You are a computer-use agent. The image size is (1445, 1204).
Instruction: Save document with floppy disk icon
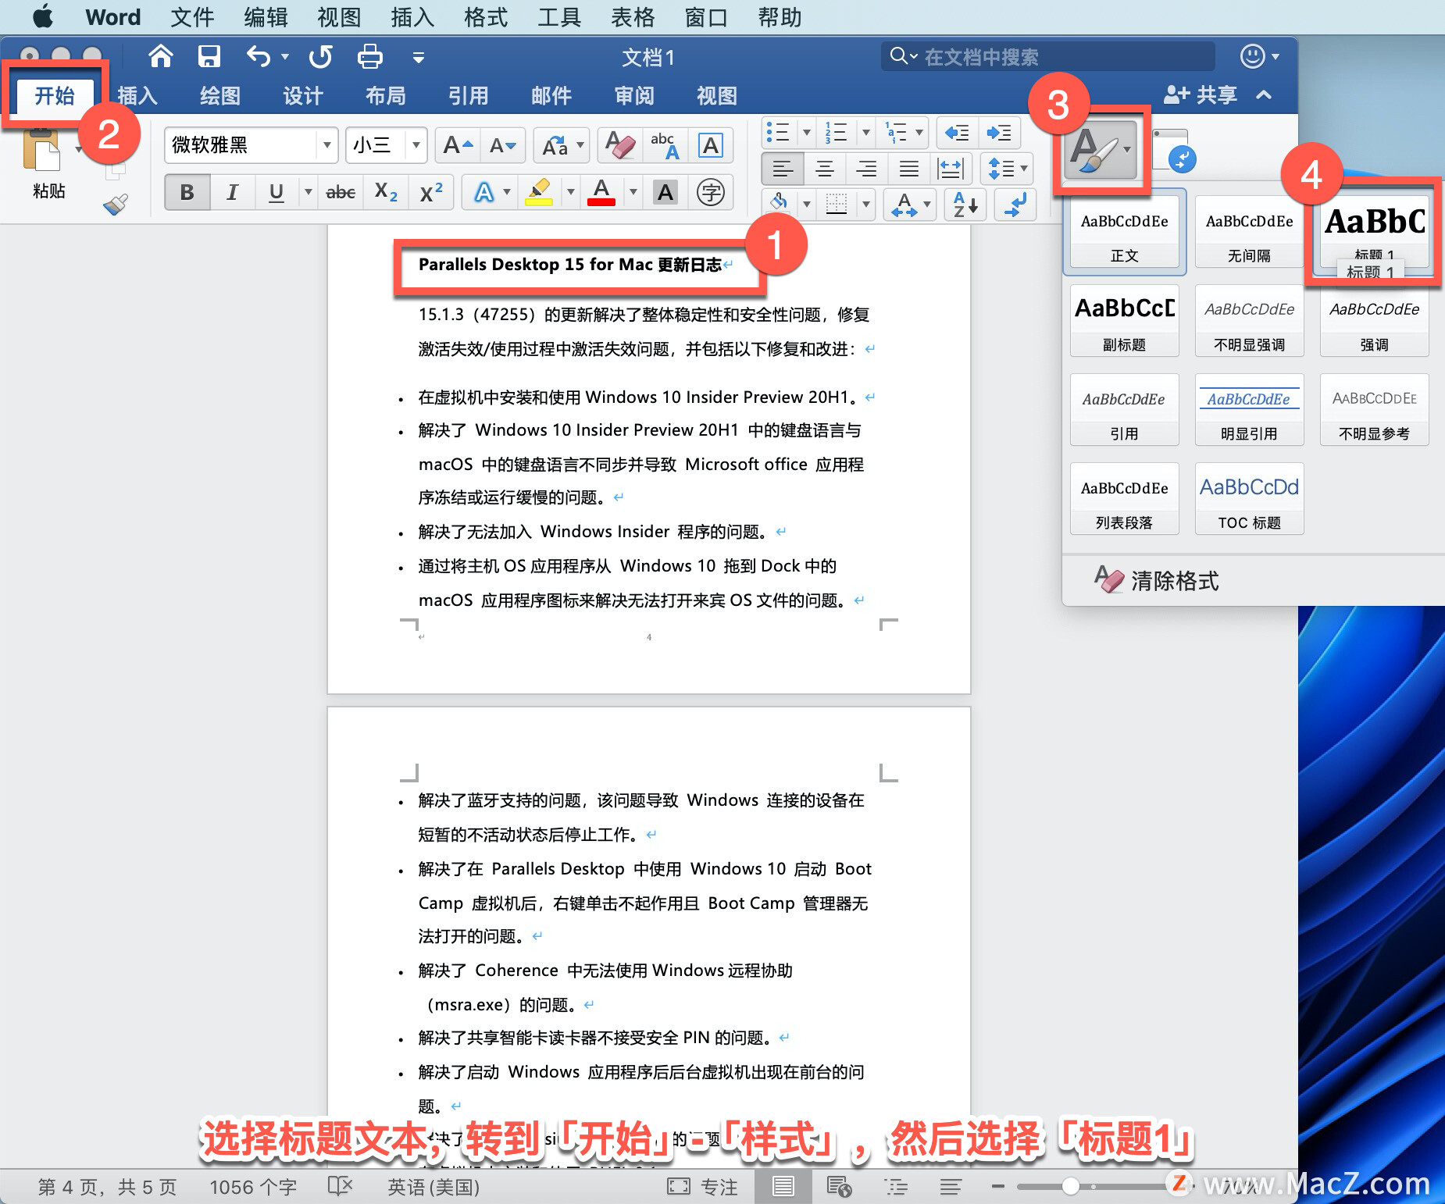209,56
